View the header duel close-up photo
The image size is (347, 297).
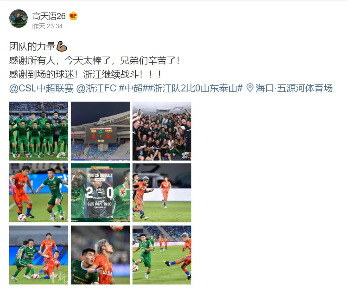pyautogui.click(x=100, y=255)
